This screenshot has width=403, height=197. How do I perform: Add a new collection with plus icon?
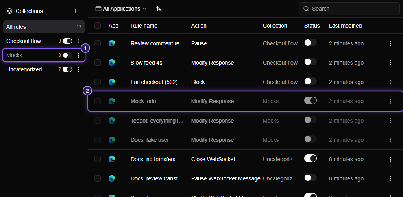75,11
